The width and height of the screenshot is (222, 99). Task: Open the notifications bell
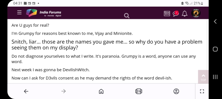tap(185, 13)
